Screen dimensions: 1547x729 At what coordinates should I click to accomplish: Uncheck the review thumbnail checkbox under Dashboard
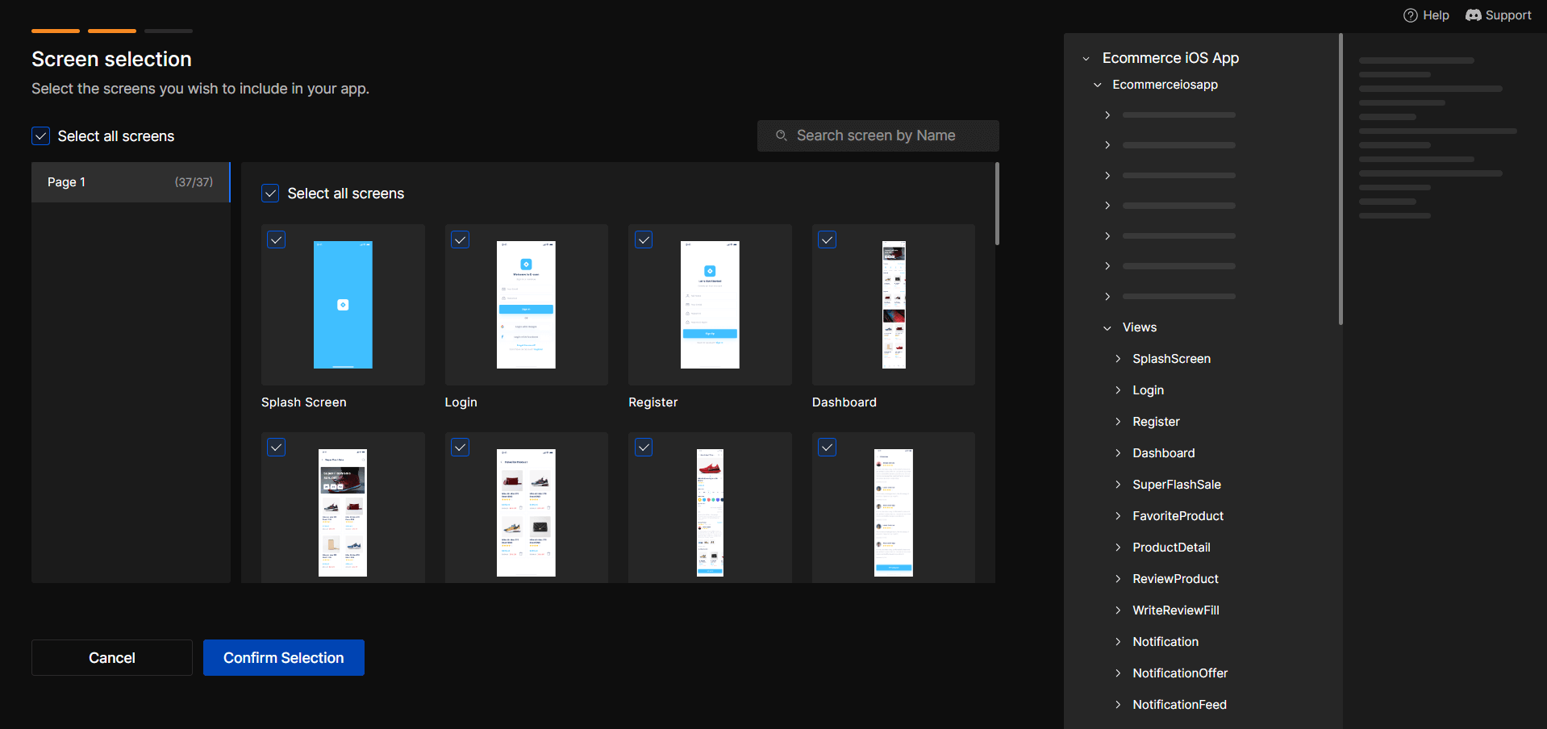(828, 447)
